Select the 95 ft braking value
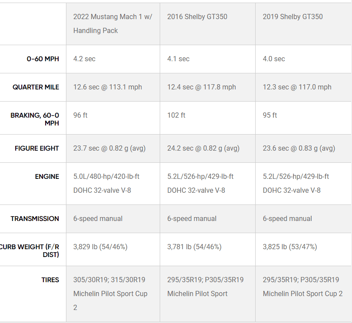The height and width of the screenshot is (323, 352). (270, 115)
